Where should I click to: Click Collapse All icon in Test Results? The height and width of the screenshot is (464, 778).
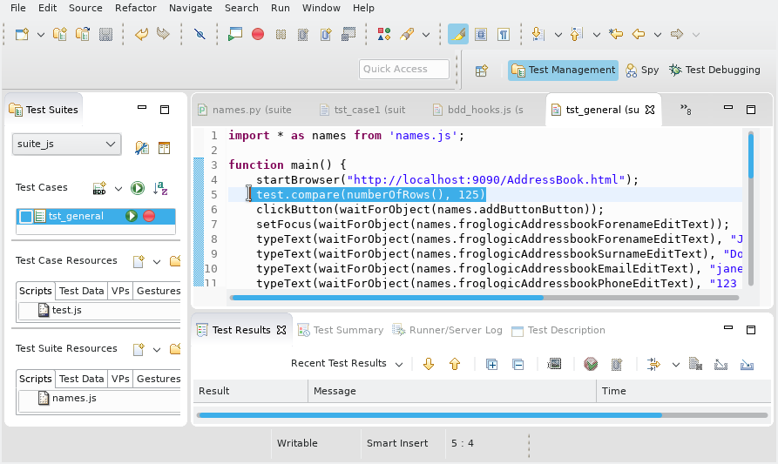518,364
